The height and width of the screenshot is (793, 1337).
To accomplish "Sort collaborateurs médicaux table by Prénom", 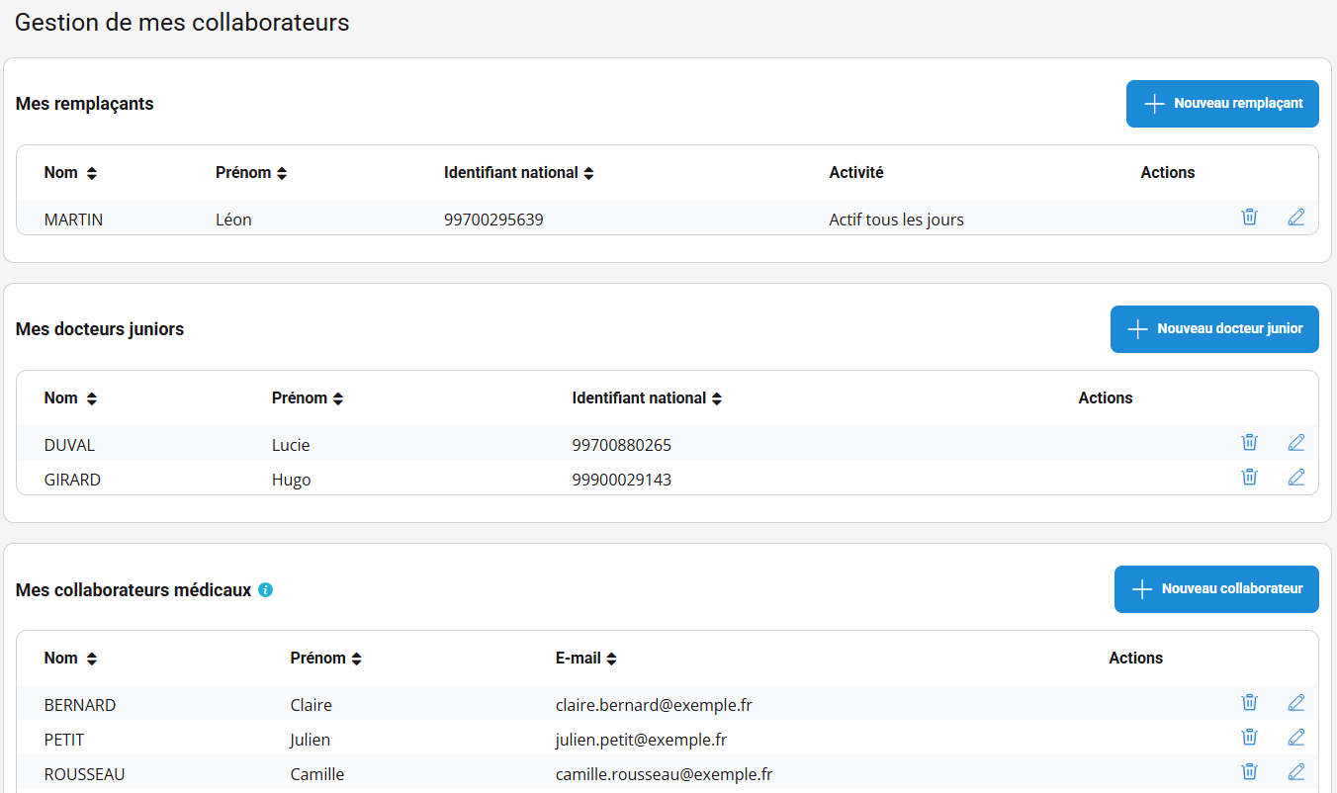I will (357, 659).
